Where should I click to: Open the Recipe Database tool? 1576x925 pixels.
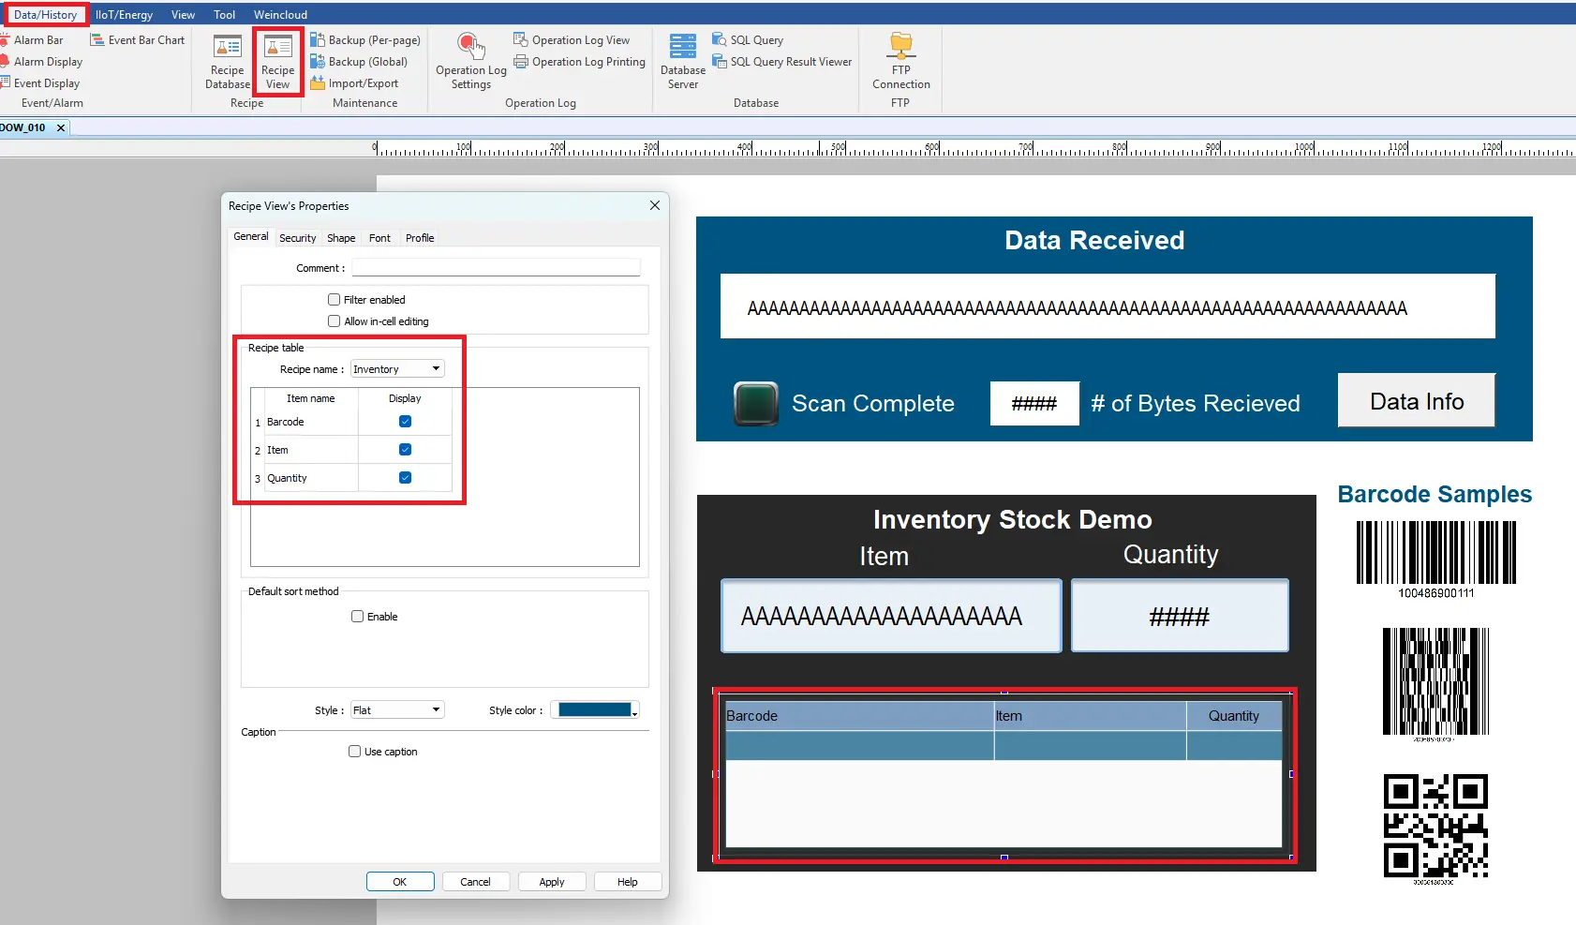pyautogui.click(x=227, y=61)
